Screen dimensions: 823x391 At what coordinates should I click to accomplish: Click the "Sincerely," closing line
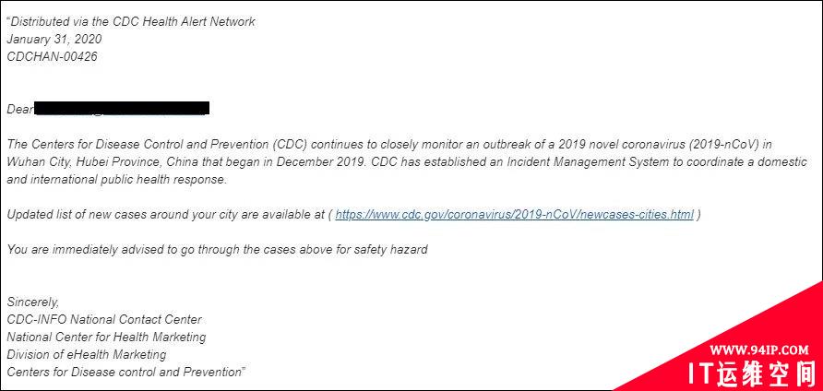(x=33, y=302)
